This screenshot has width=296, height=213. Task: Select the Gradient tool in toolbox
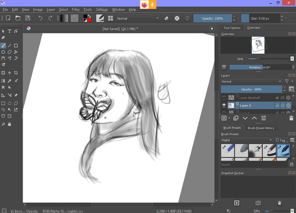point(3,81)
